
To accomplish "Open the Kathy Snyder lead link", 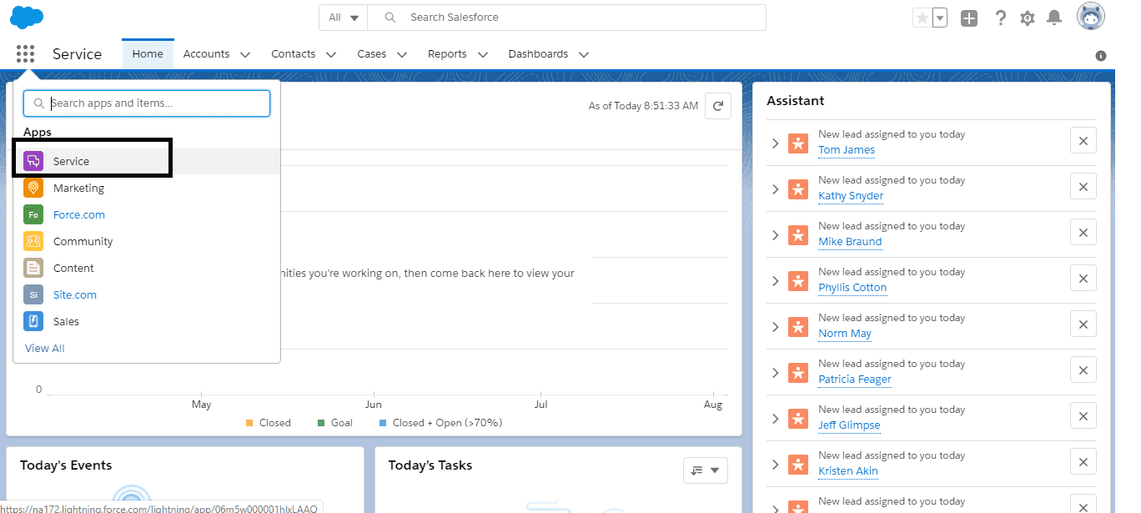I will coord(851,196).
